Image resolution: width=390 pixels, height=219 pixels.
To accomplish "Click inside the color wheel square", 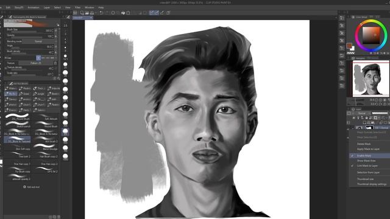I will (x=371, y=35).
